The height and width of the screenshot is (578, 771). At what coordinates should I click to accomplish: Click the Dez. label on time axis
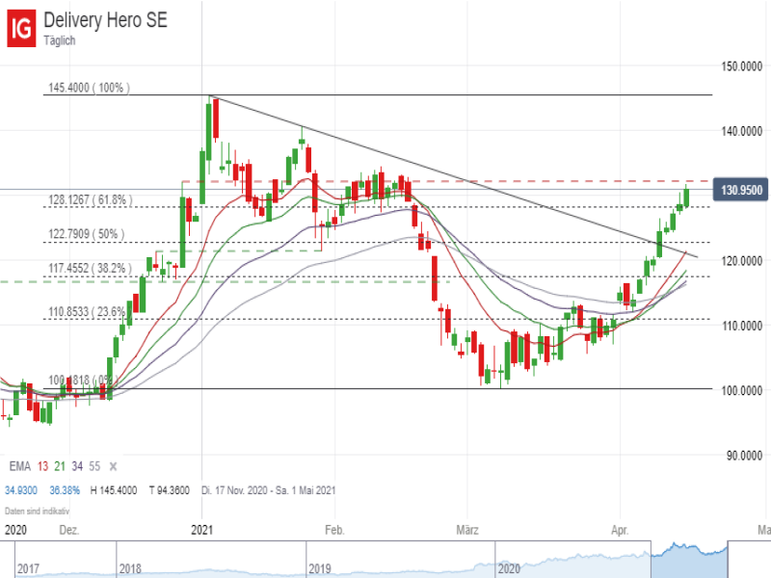point(68,531)
